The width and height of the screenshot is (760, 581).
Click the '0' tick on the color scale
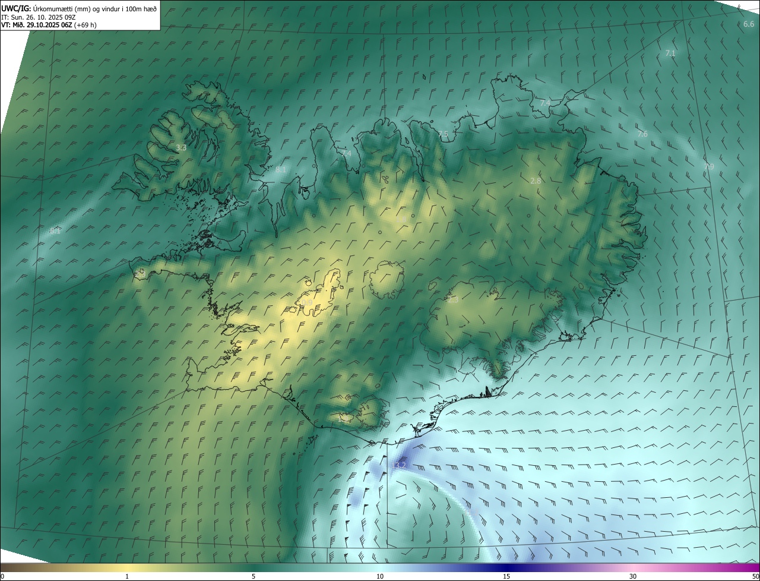click(x=2, y=577)
